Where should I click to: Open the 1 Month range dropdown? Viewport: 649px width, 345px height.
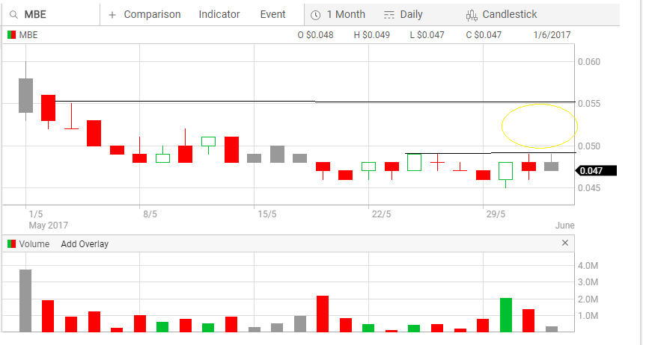[346, 14]
